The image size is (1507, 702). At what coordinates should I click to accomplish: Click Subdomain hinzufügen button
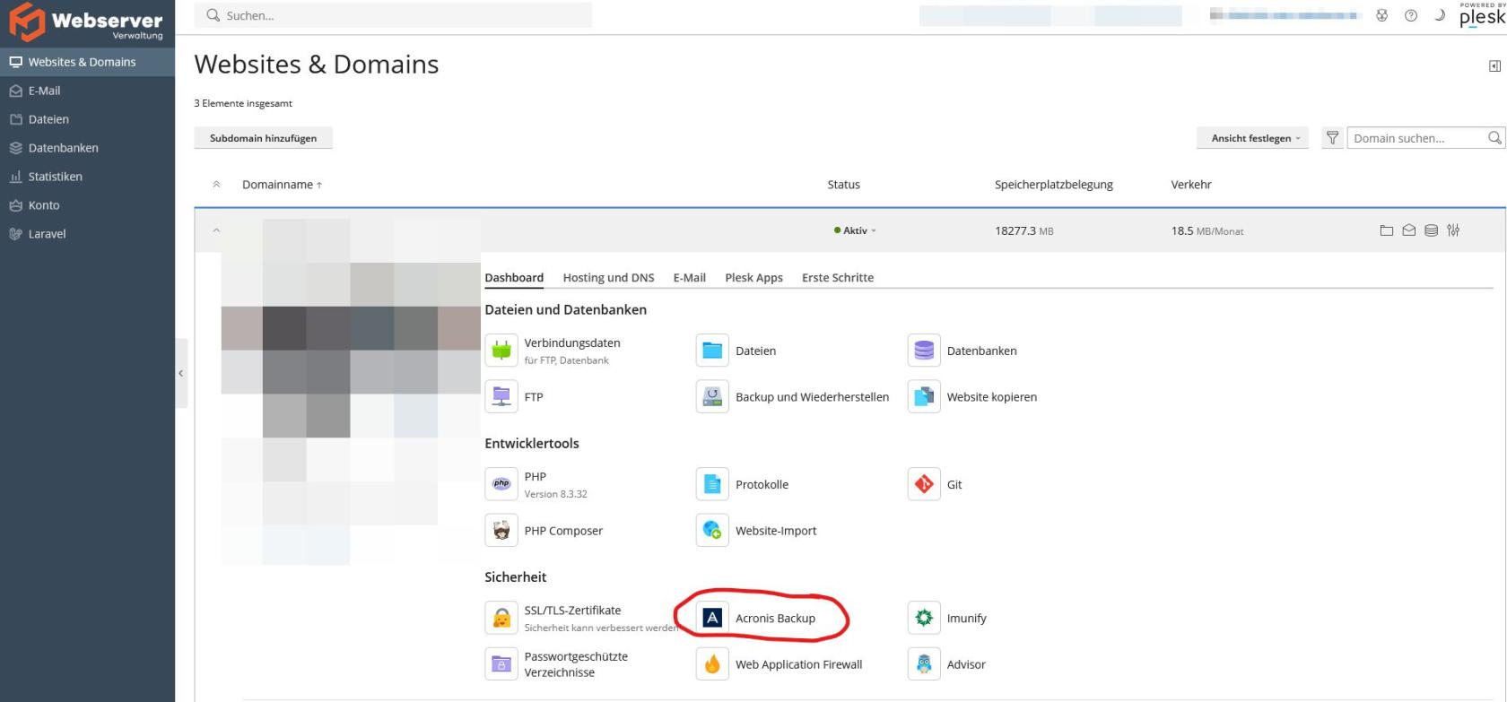coord(263,138)
